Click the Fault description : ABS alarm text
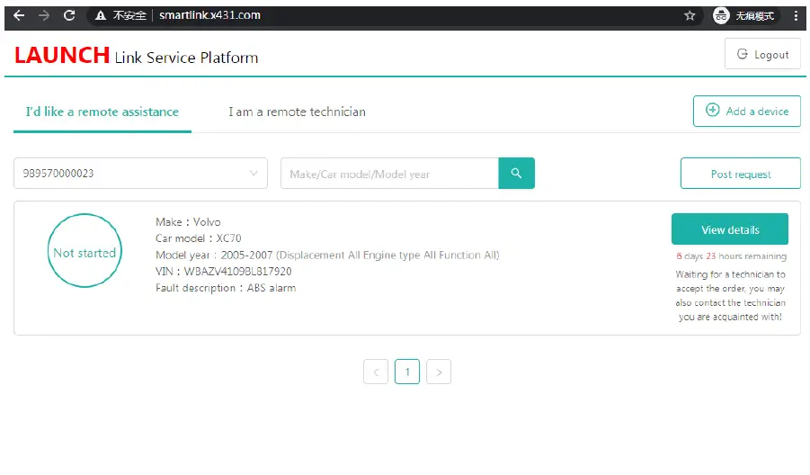Screen dimensions: 810x475 click(226, 288)
